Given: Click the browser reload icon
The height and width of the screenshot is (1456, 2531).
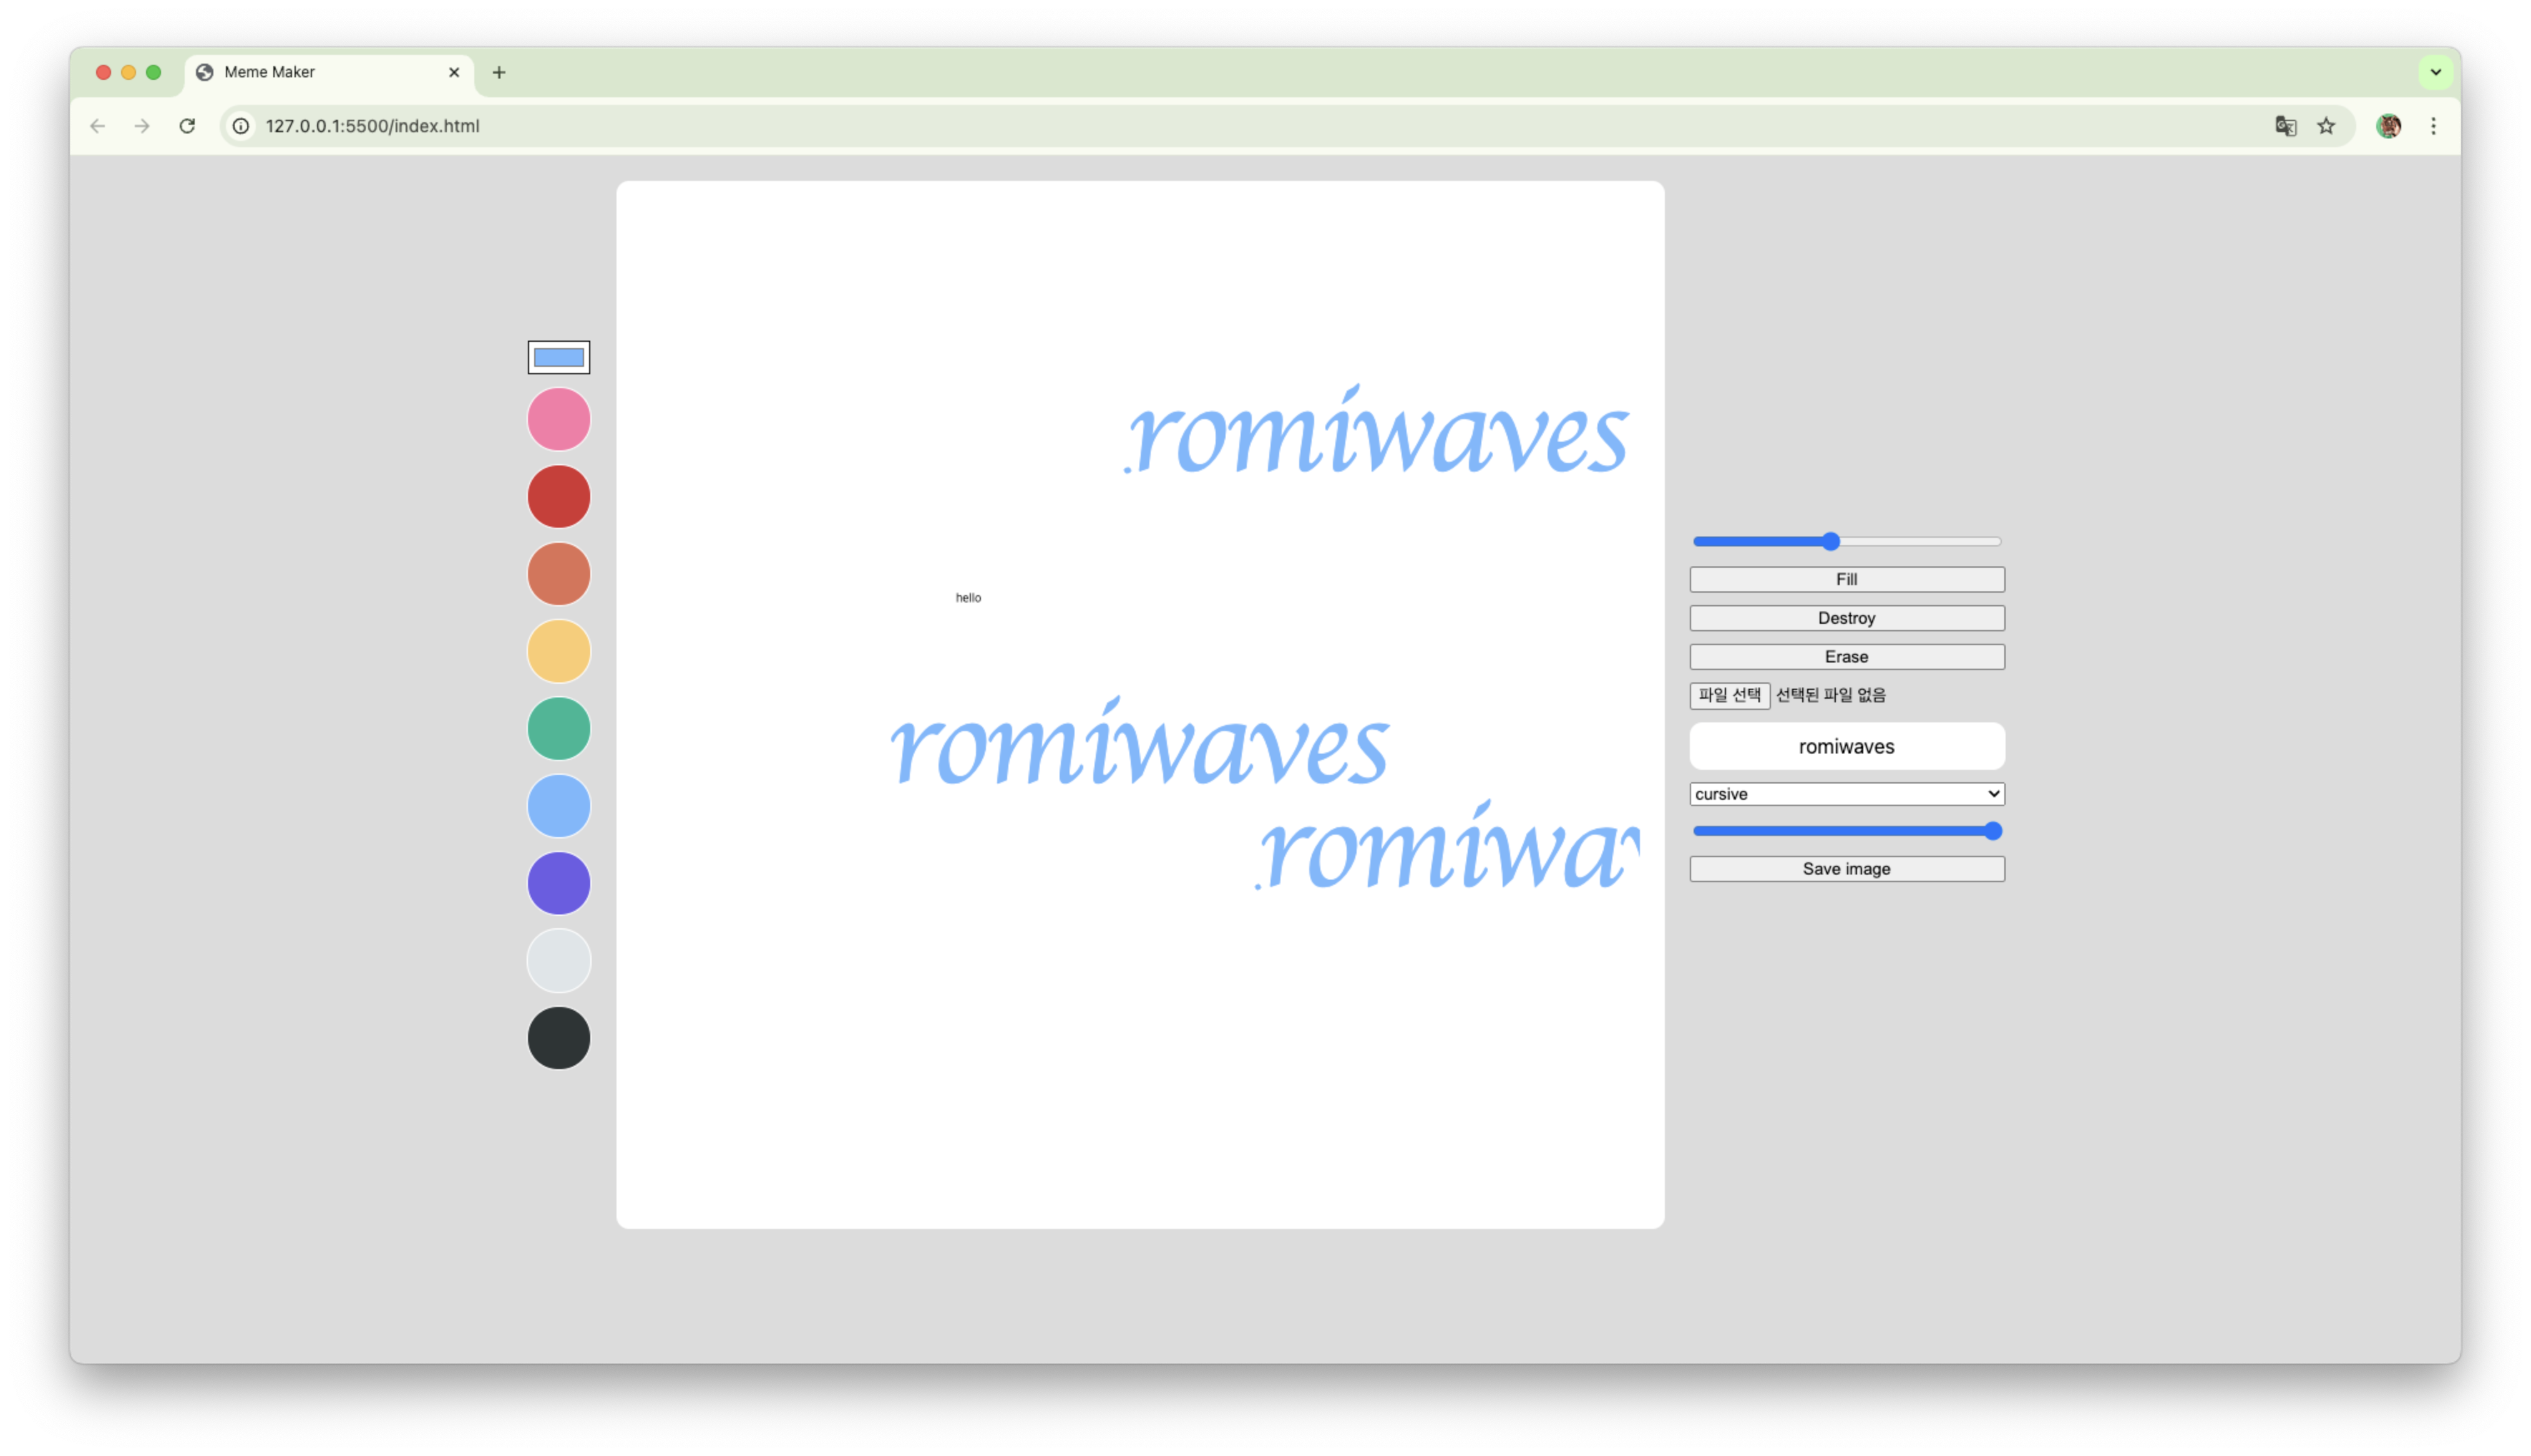Looking at the screenshot, I should (187, 126).
